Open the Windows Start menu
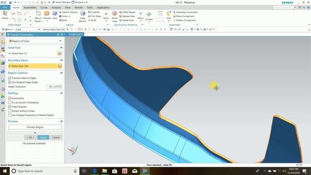The height and width of the screenshot is (175, 311). point(4,171)
